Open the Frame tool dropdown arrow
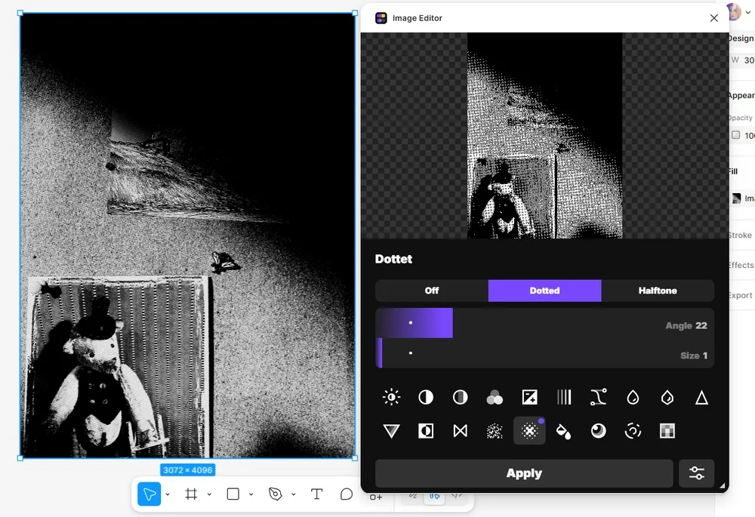This screenshot has height=517, width=755. (209, 495)
